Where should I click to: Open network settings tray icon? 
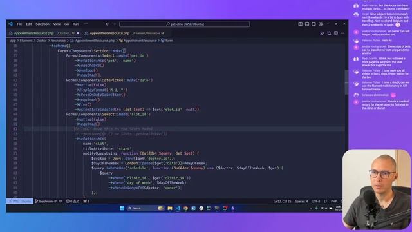click(x=322, y=208)
